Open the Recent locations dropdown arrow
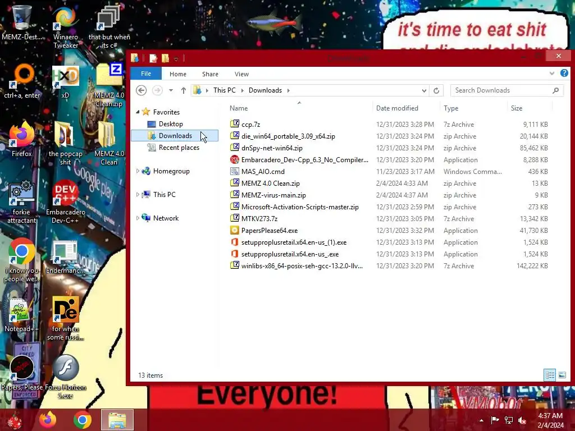 (171, 90)
